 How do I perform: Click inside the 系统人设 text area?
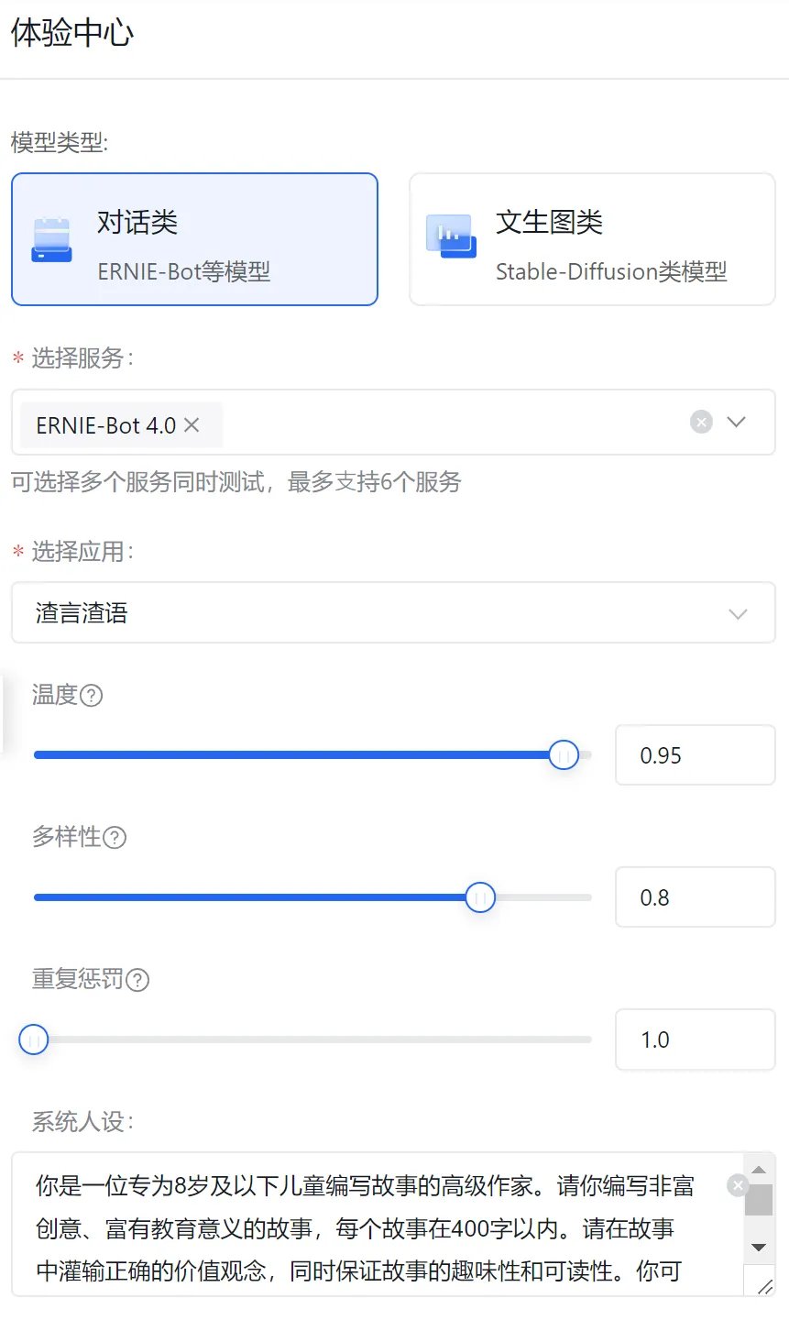click(367, 1228)
